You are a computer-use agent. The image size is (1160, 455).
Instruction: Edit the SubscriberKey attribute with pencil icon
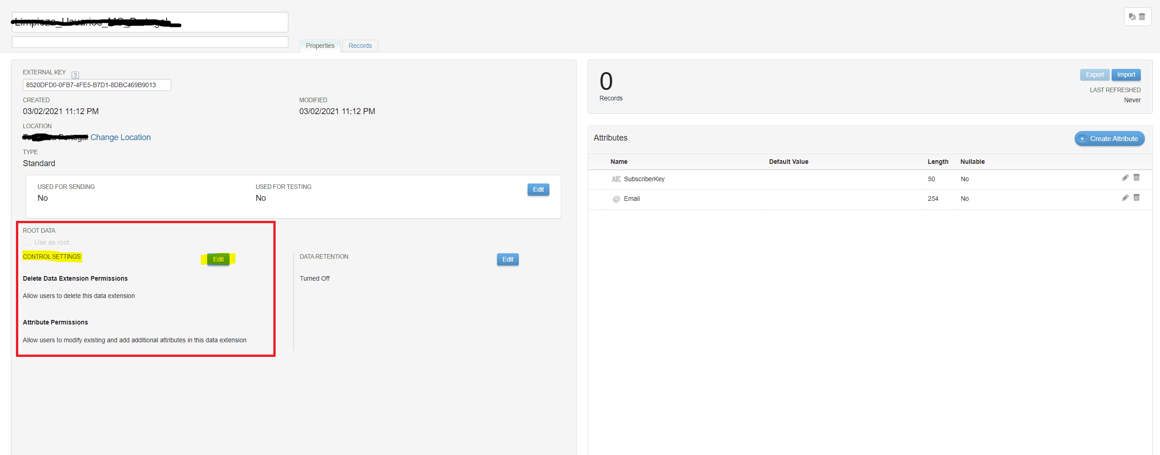1125,178
